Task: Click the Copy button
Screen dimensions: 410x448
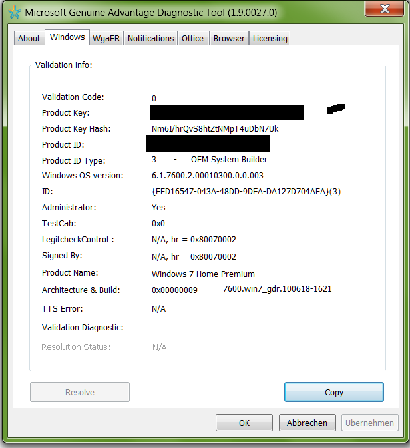Action: tap(334, 392)
